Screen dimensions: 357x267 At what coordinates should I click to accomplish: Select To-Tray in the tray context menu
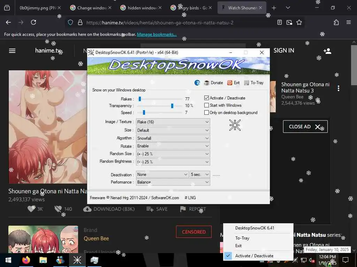point(258,238)
